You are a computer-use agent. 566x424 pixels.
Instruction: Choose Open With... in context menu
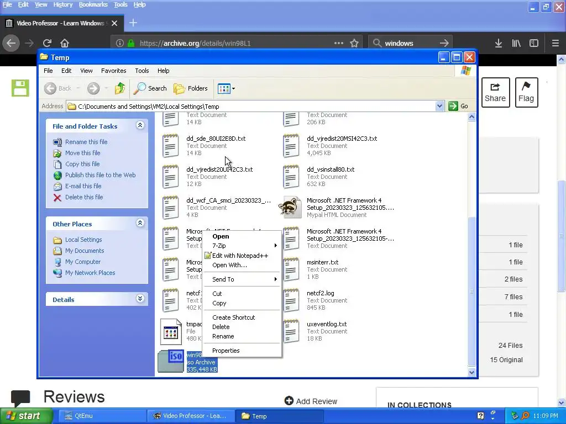tap(242, 265)
